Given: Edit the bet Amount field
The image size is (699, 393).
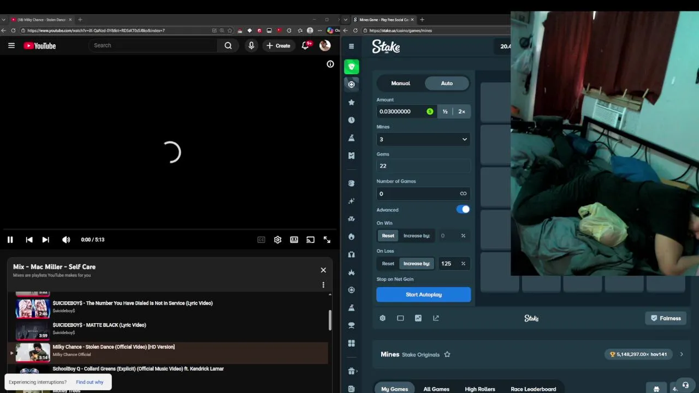Looking at the screenshot, I should pos(406,111).
